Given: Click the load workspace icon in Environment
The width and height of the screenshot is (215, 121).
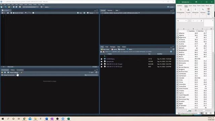Looking at the screenshot, I should click(2, 73).
